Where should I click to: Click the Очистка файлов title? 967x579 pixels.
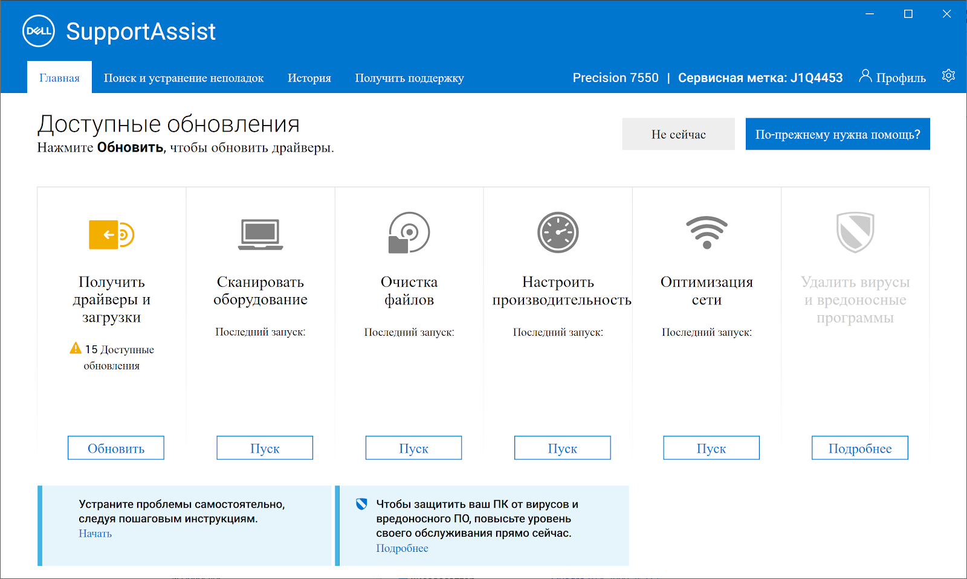pyautogui.click(x=409, y=290)
